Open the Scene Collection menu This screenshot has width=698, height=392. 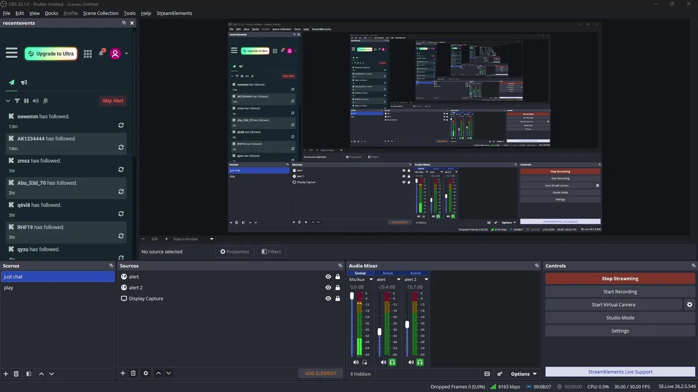100,13
